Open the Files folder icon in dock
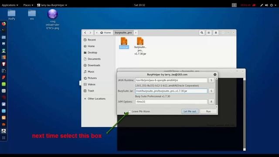Screen dimensions: 279x157 coord(3,37)
